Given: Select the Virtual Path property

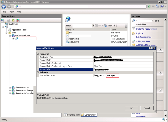Looking at the screenshot, I should click(x=96, y=69).
